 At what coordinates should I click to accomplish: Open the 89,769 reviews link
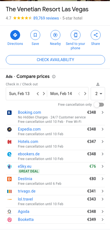(x=46, y=18)
